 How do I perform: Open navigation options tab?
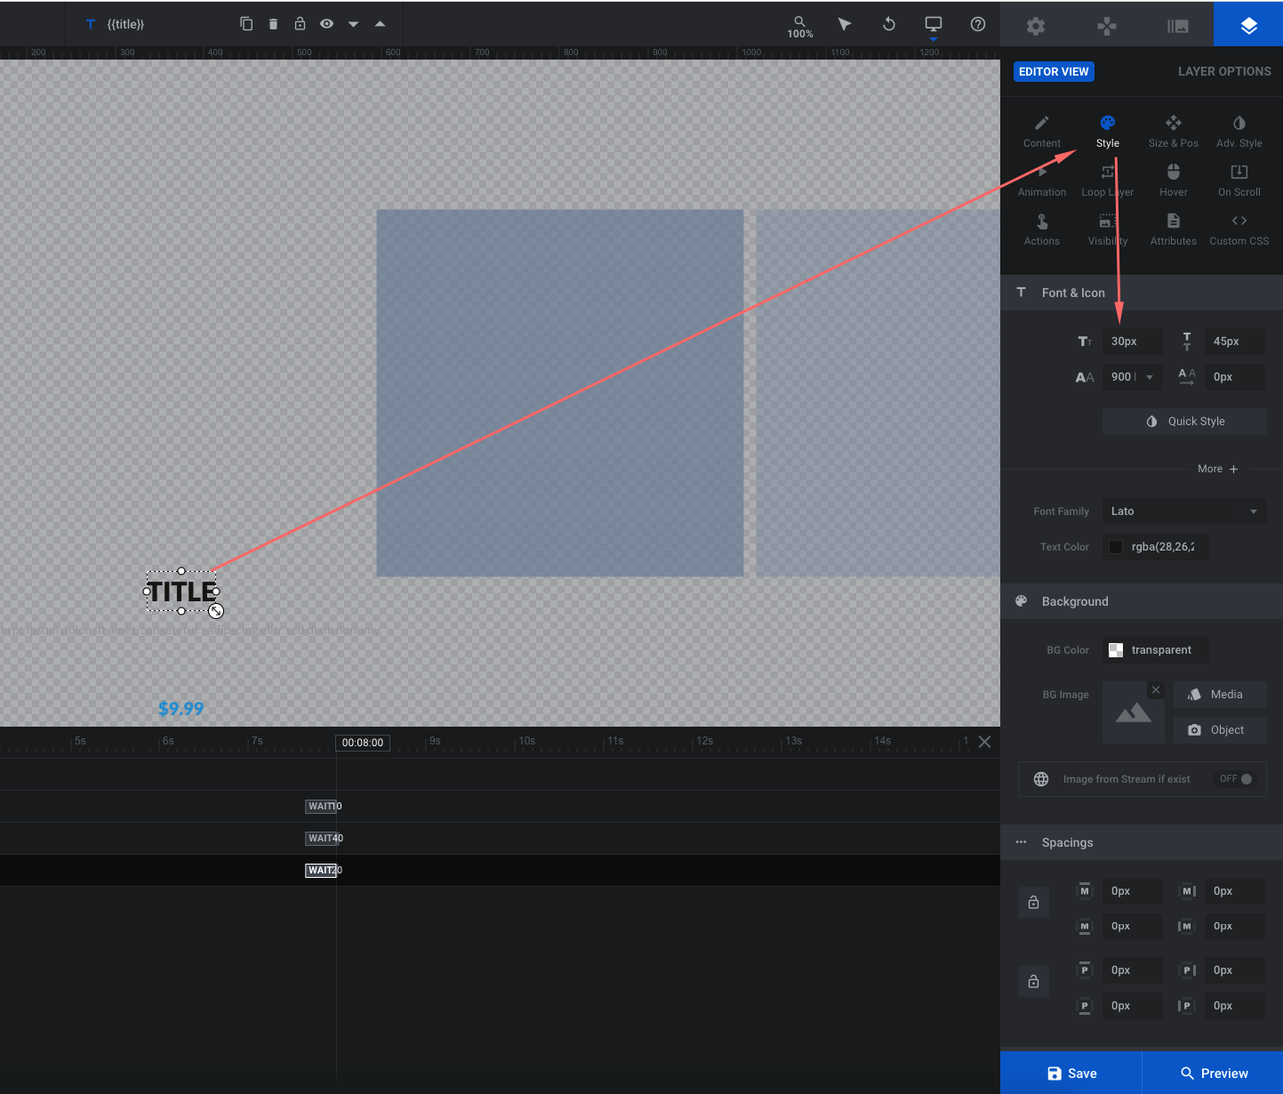1107,26
